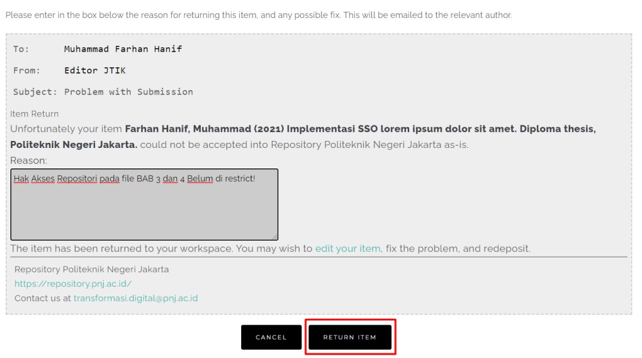Open the 'edit your item' link
This screenshot has height=358, width=642.
[348, 248]
